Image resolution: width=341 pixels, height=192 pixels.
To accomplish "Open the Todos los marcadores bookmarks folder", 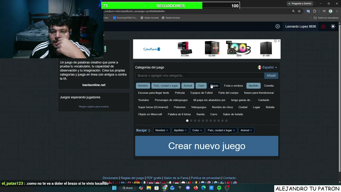I will tap(326, 18).
